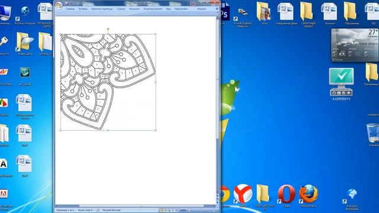Image resolution: width=379 pixels, height=213 pixels.
Task: Open the Recycle Bin (Корзина)
Action: tap(373, 134)
